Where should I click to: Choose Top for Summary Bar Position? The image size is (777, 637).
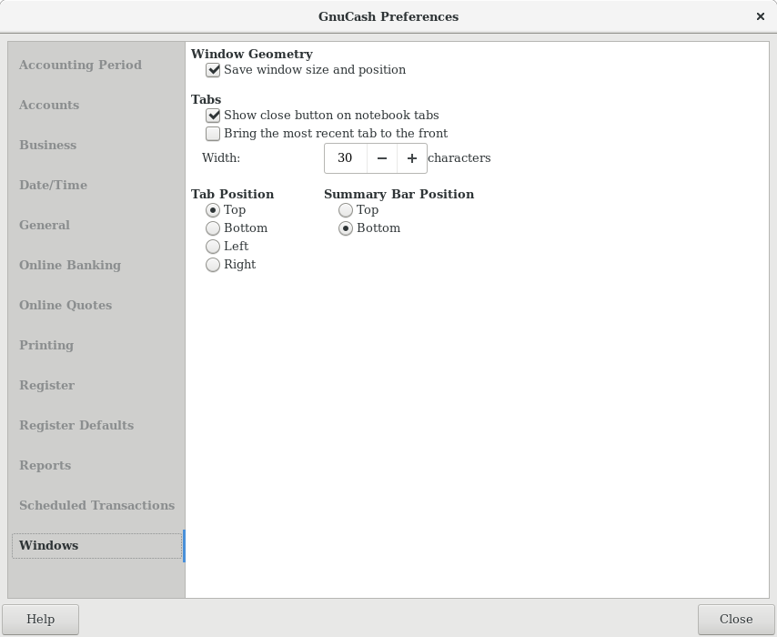tap(358, 210)
